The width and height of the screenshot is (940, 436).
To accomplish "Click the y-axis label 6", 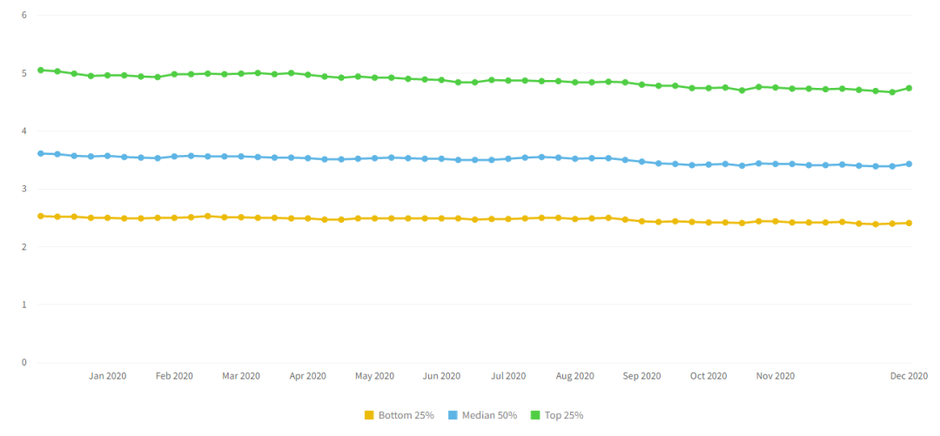I will (x=23, y=15).
